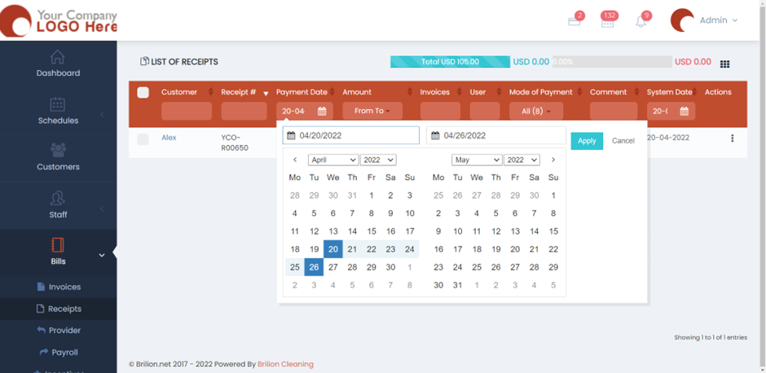Expand the Amount From To dropdown
766x373 pixels.
tap(372, 111)
